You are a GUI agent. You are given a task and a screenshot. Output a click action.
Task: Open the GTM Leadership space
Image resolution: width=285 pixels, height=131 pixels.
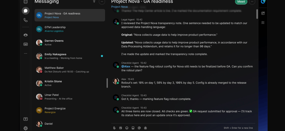(70, 29)
